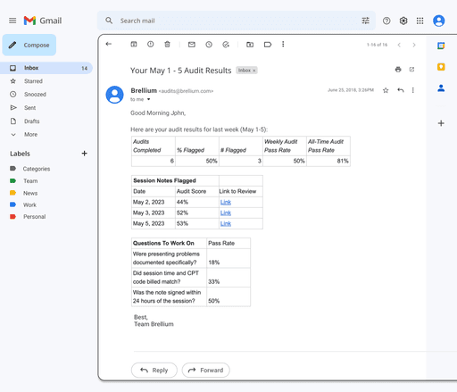Open the Inbox folder

pos(46,68)
